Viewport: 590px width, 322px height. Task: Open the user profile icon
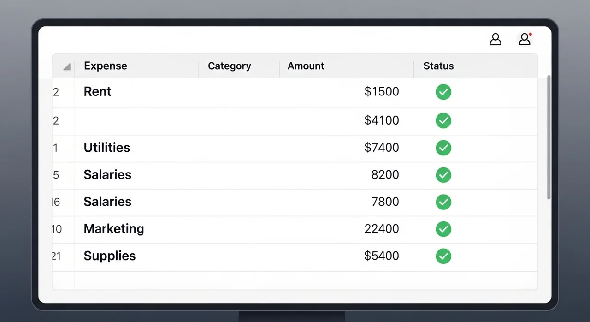[495, 40]
